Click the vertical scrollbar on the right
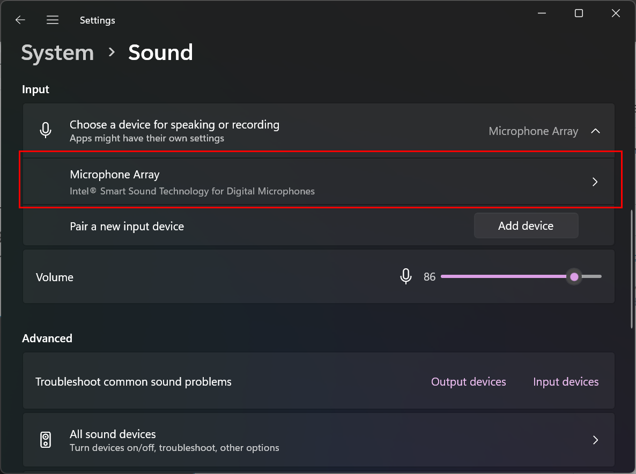 click(x=632, y=268)
